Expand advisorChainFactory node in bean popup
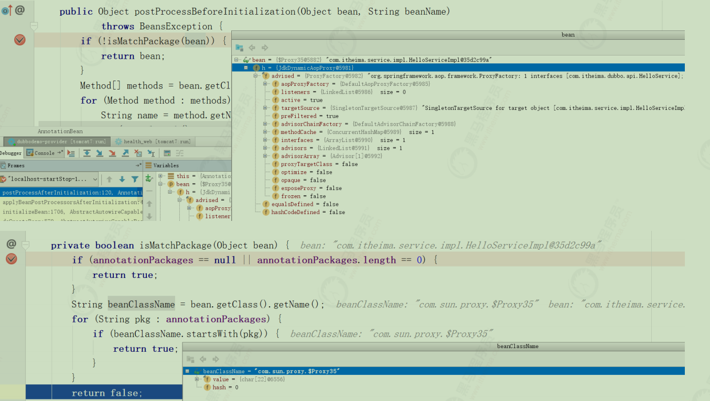The width and height of the screenshot is (710, 401). 265,124
